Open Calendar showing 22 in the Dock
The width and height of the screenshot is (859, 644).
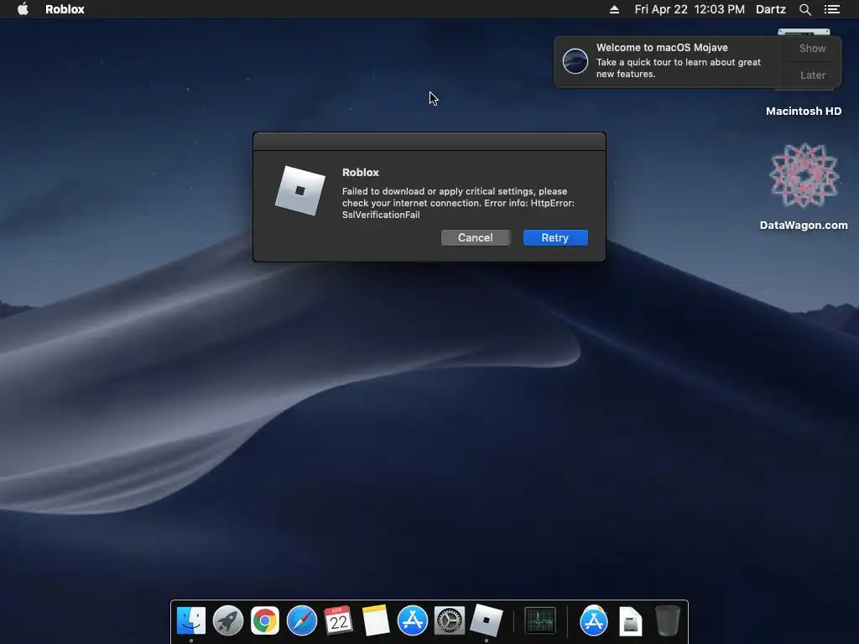[338, 621]
